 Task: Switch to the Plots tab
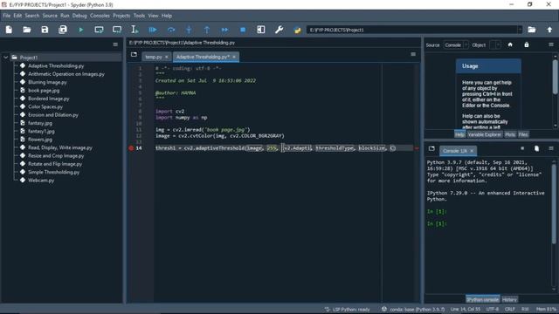pyautogui.click(x=510, y=134)
